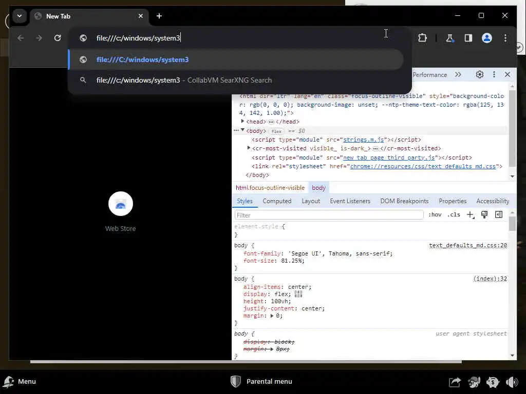
Task: Open a new browser tab with plus
Action: pyautogui.click(x=159, y=16)
